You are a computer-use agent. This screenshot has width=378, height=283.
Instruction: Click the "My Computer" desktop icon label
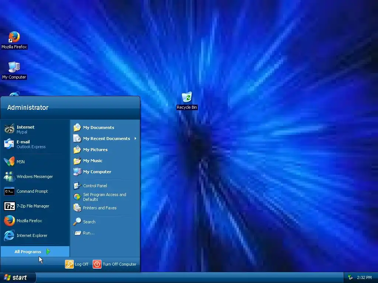14,77
